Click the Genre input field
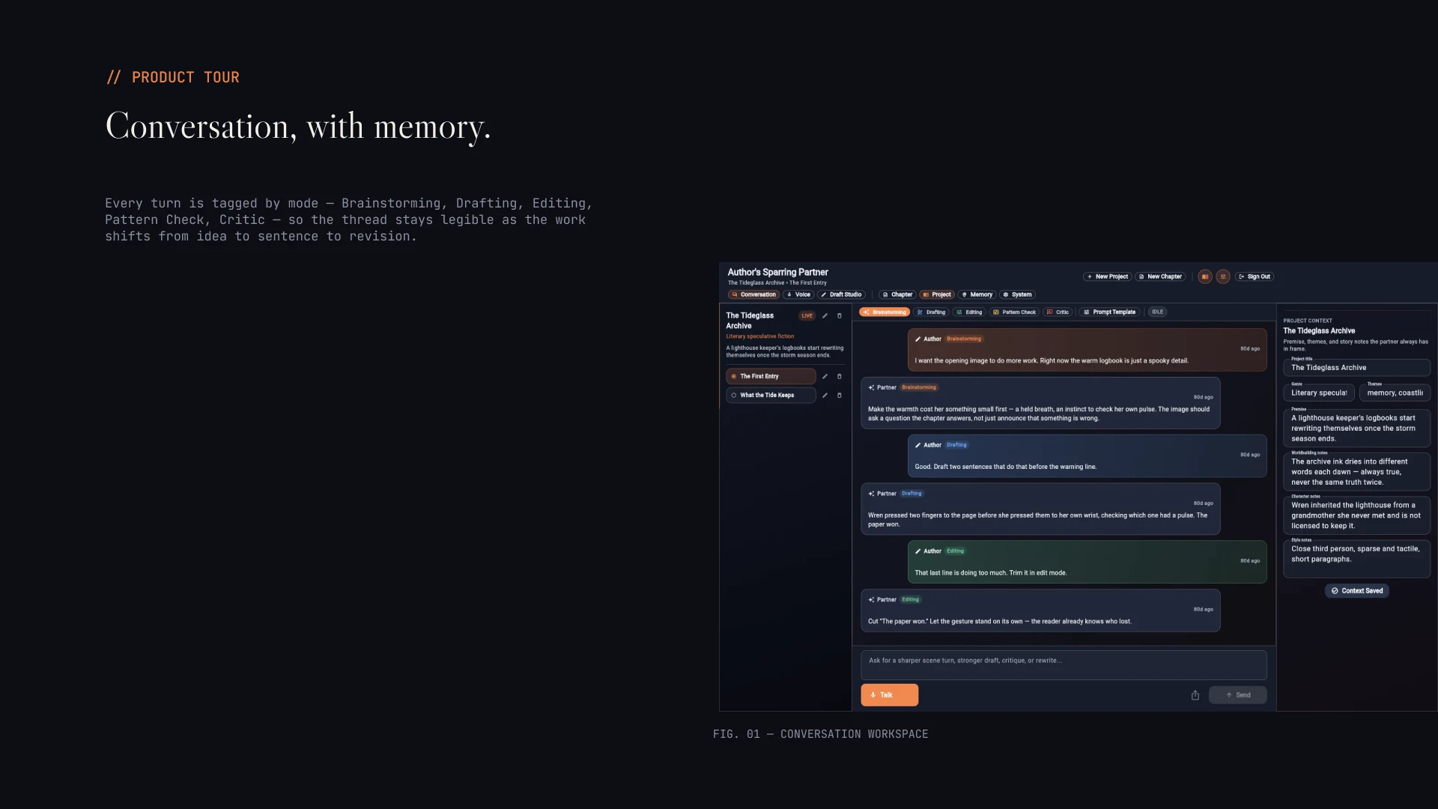1438x809 pixels. 1318,393
